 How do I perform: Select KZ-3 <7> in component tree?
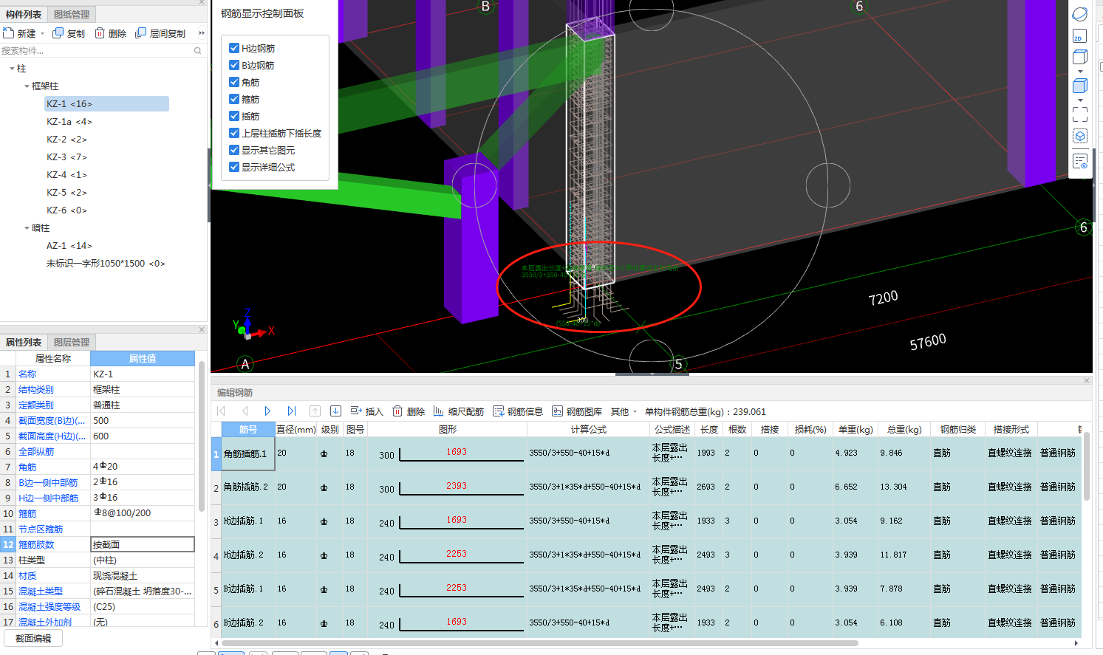tap(66, 157)
